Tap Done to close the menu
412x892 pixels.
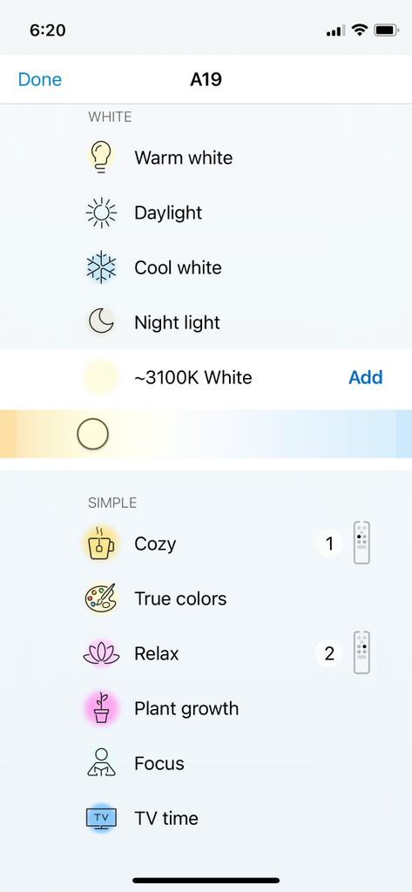coord(40,79)
